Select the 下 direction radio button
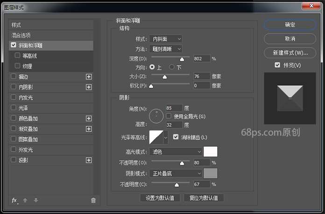This screenshot has height=214, width=325. pyautogui.click(x=172, y=67)
